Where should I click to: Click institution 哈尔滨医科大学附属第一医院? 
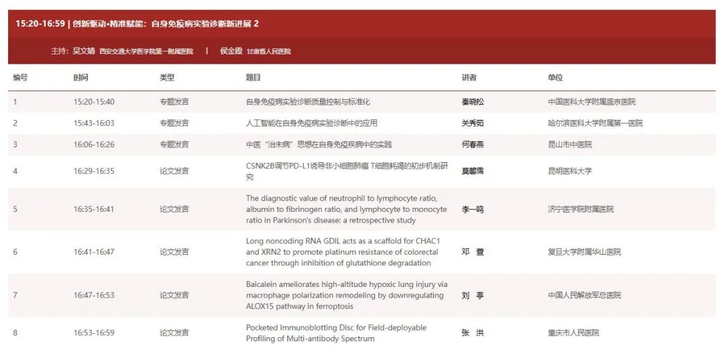(595, 123)
